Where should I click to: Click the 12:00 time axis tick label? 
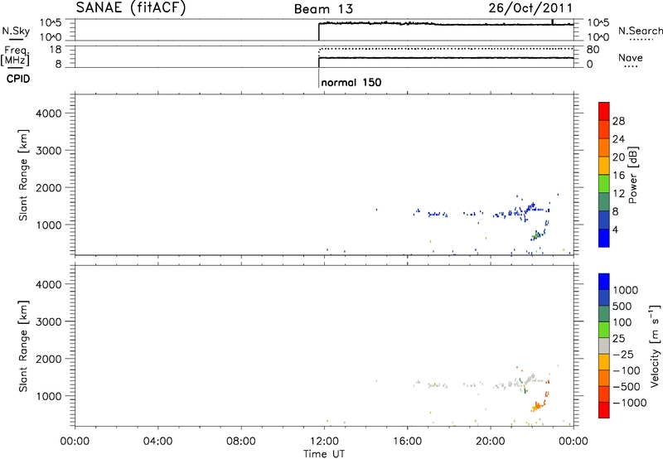[x=324, y=442]
